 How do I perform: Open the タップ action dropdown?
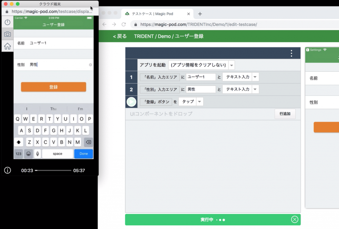tap(199, 102)
